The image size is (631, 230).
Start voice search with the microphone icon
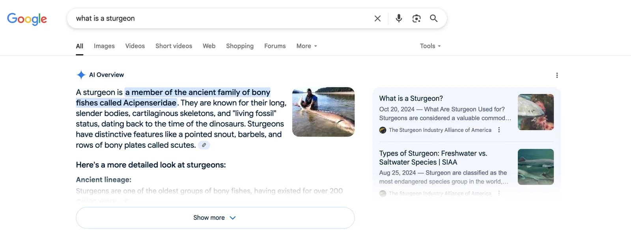coord(399,18)
